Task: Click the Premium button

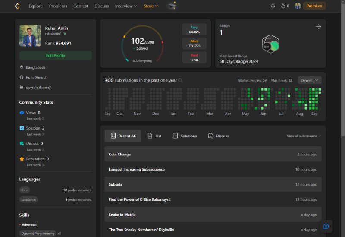Action: pos(314,6)
